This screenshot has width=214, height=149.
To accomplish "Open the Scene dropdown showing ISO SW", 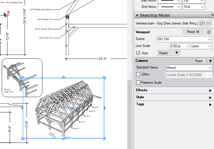I will pos(184,39).
